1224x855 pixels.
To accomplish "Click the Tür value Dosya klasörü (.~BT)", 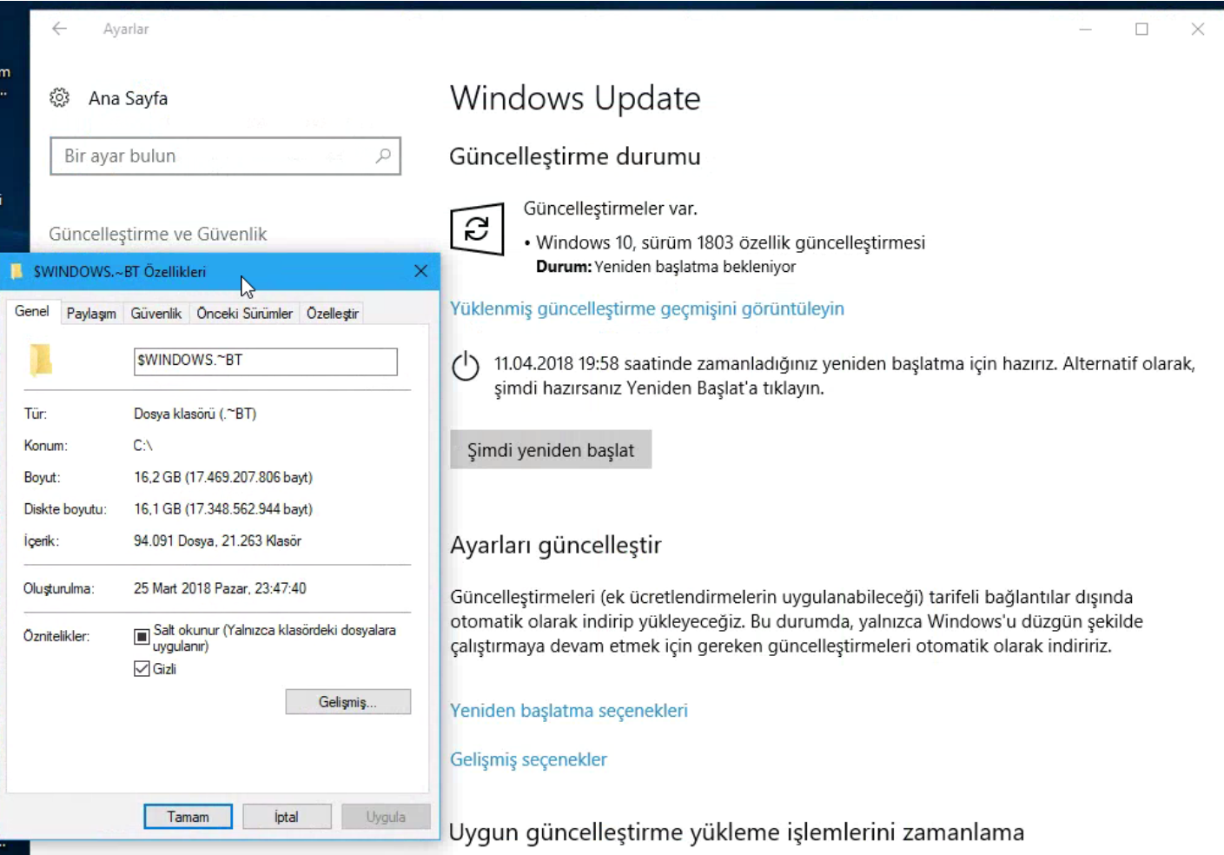I will point(195,414).
